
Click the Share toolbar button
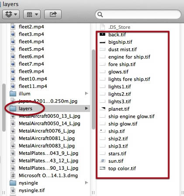(x=53, y=14)
